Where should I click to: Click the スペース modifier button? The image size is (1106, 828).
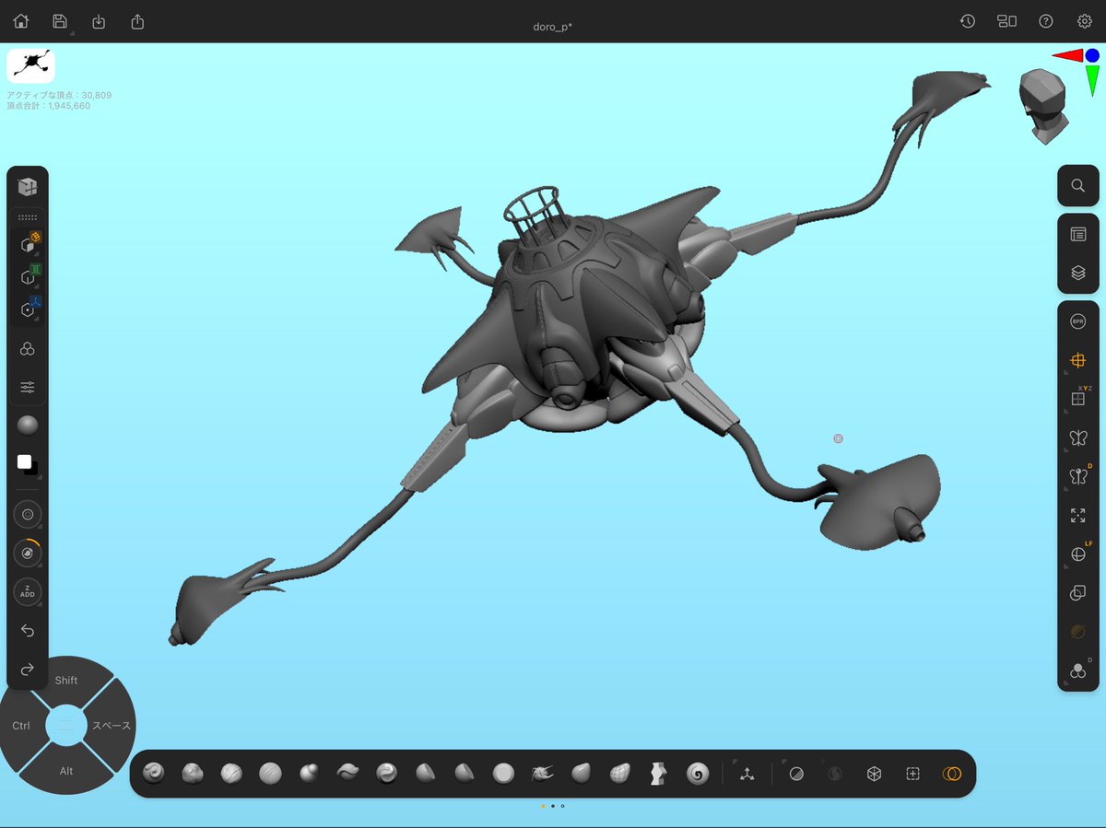click(x=111, y=726)
